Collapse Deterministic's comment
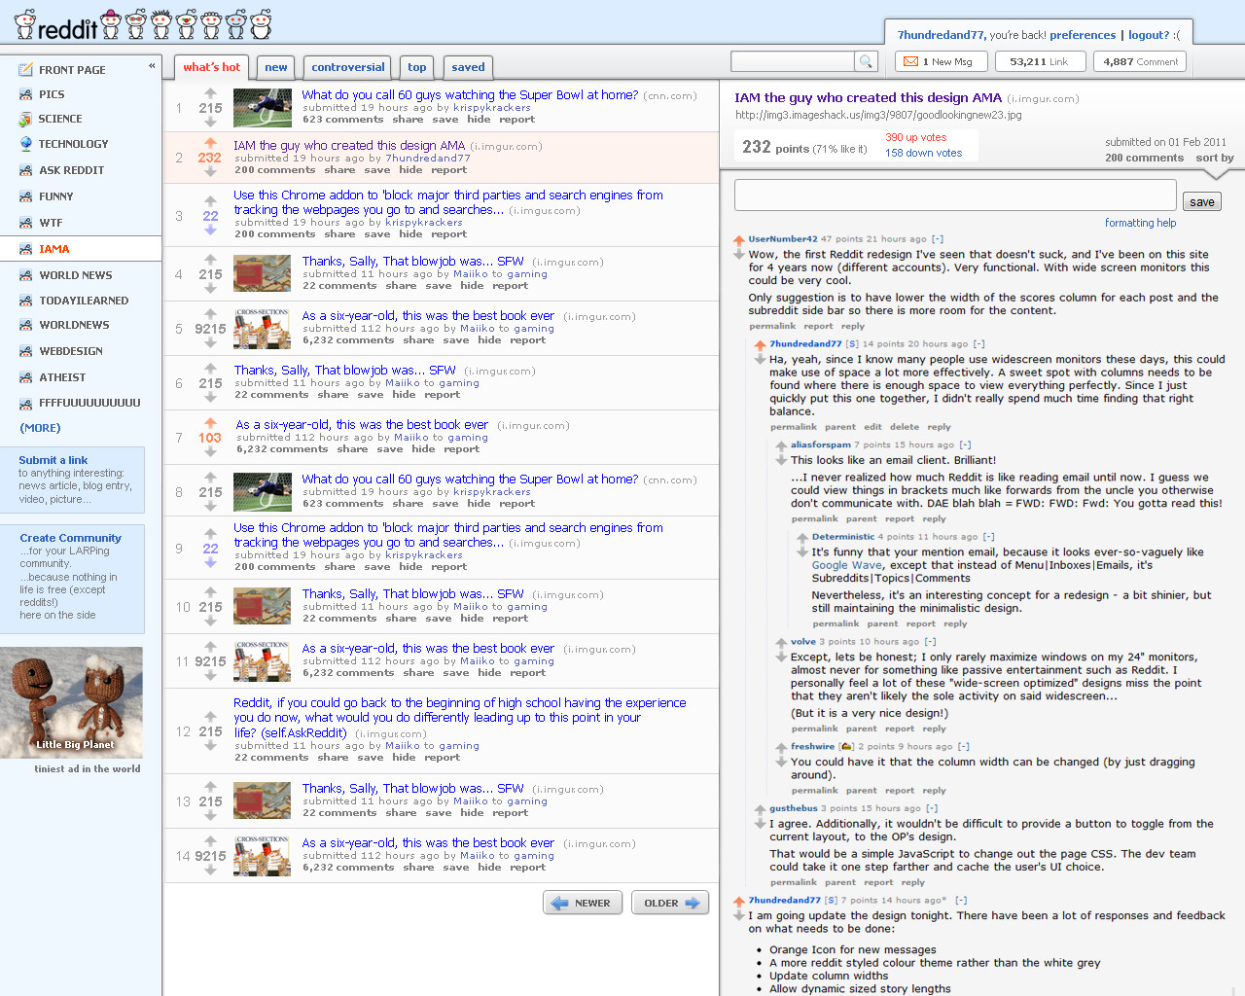This screenshot has width=1245, height=996. coord(988,537)
